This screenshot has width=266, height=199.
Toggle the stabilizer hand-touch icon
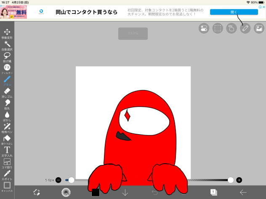(x=231, y=28)
